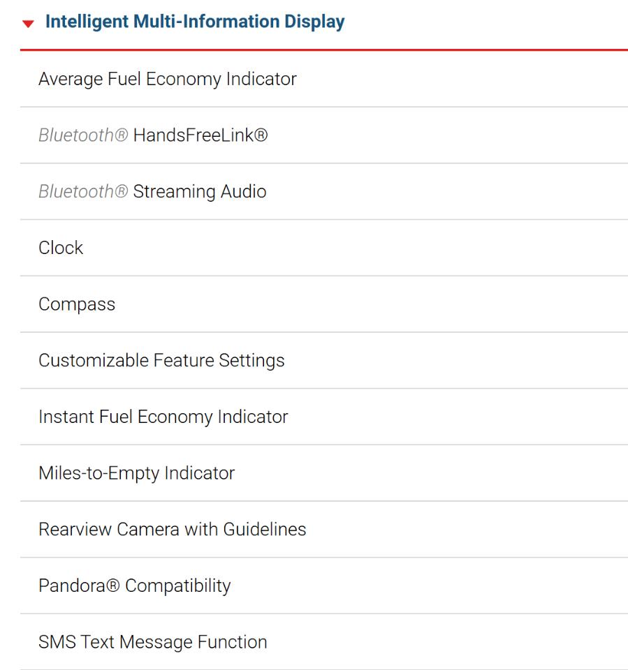Click the word Display in section heading

click(x=314, y=22)
